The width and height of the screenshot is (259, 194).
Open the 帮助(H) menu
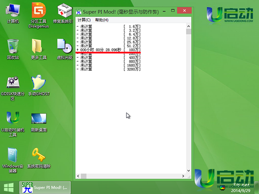[x=102, y=20]
